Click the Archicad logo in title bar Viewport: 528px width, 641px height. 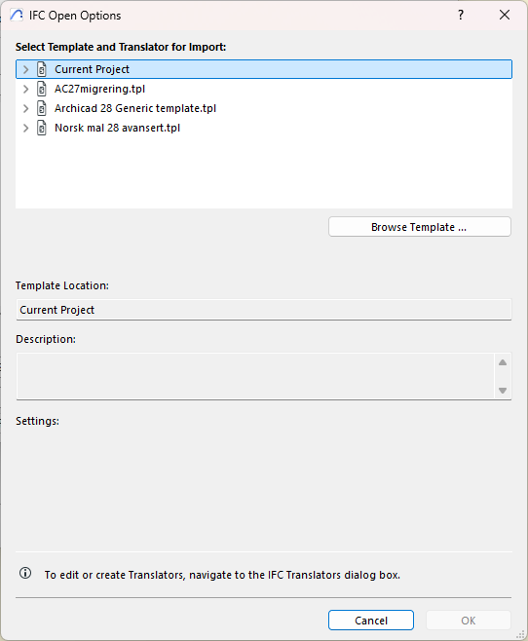click(17, 16)
